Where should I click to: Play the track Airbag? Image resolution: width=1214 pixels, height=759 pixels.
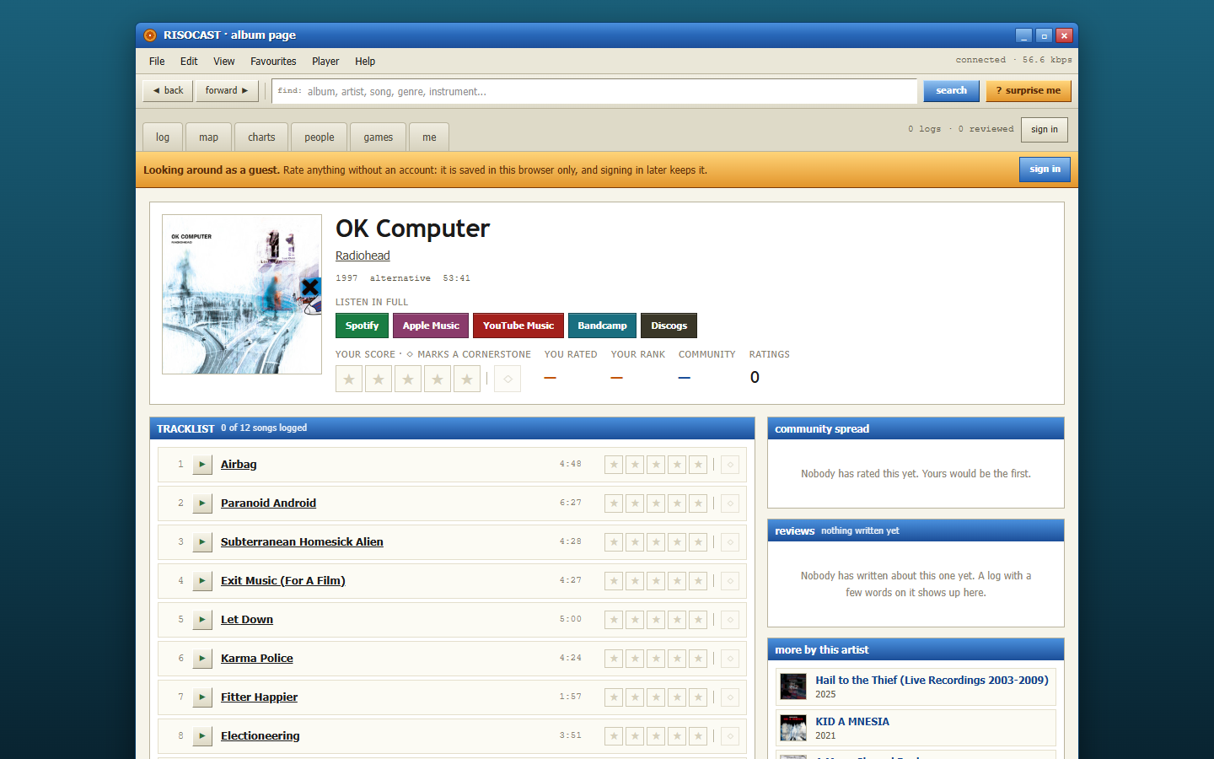pyautogui.click(x=202, y=465)
